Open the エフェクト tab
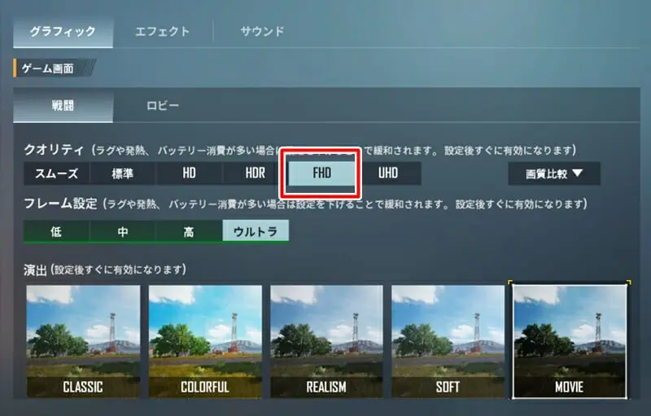The image size is (651, 416). point(162,32)
